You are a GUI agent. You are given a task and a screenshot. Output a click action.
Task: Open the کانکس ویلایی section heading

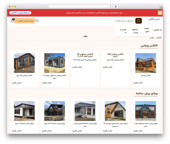point(149,46)
